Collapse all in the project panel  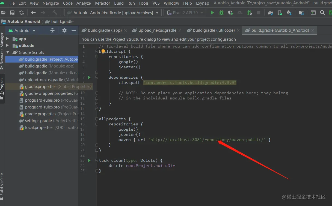tap(52, 31)
